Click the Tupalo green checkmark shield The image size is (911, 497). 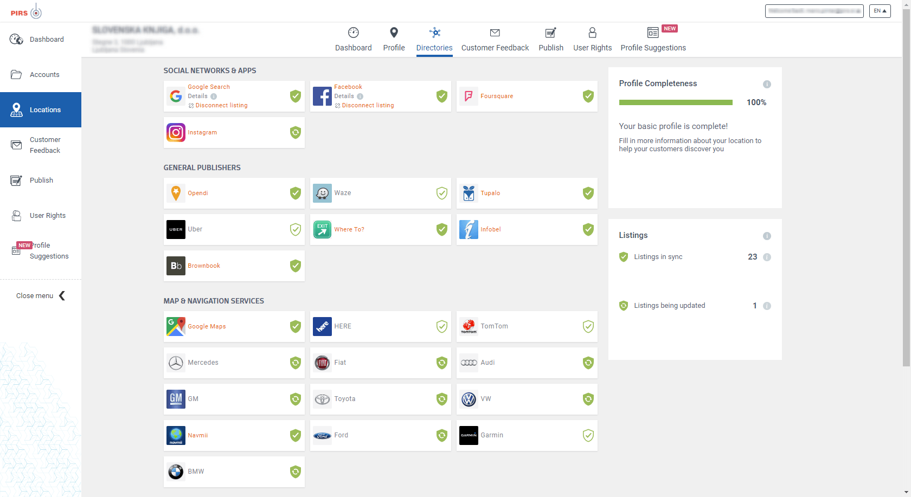[588, 193]
